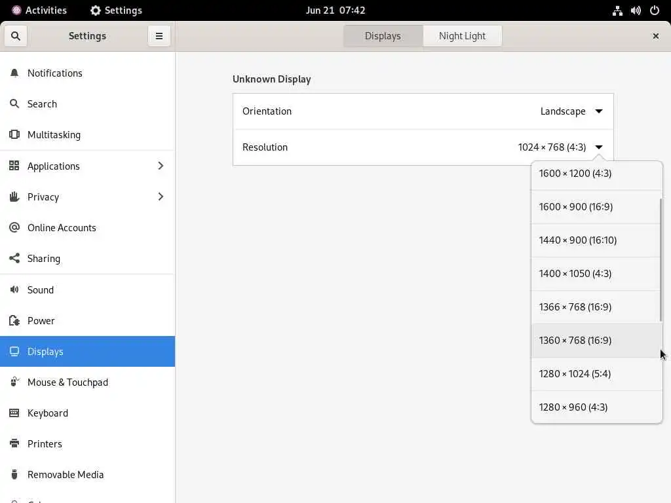Viewport: 671px width, 503px height.
Task: Pick resolution 1280 × 1024 (5:4)
Action: pyautogui.click(x=596, y=373)
